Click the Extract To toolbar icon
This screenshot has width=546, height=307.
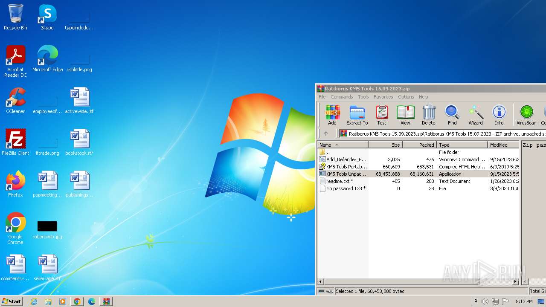pos(357,115)
